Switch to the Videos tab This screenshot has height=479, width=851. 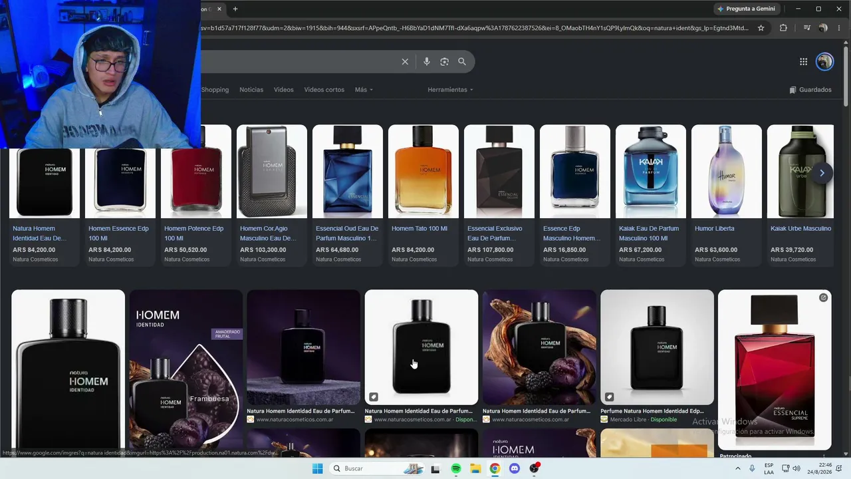pos(284,90)
